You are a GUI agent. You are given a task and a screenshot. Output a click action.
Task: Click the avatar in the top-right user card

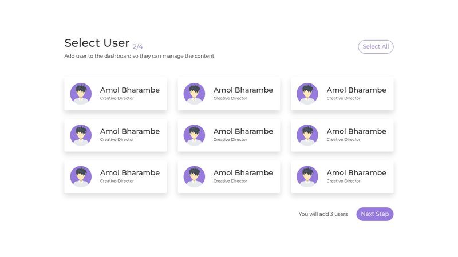tap(307, 94)
